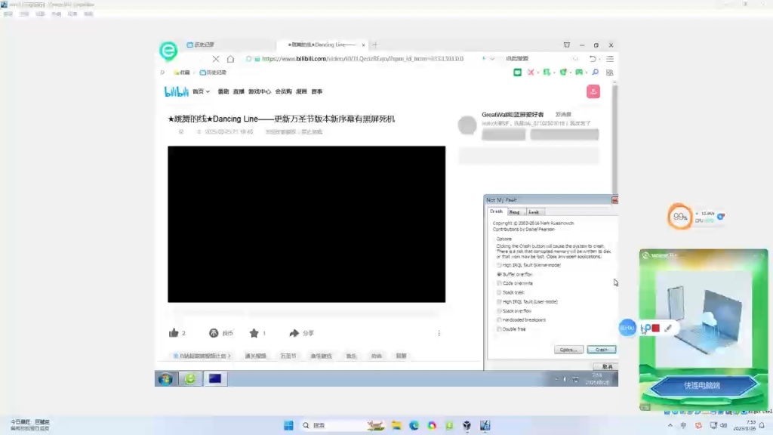Show hidden host system tray icons
This screenshot has width=773, height=435.
(670, 425)
